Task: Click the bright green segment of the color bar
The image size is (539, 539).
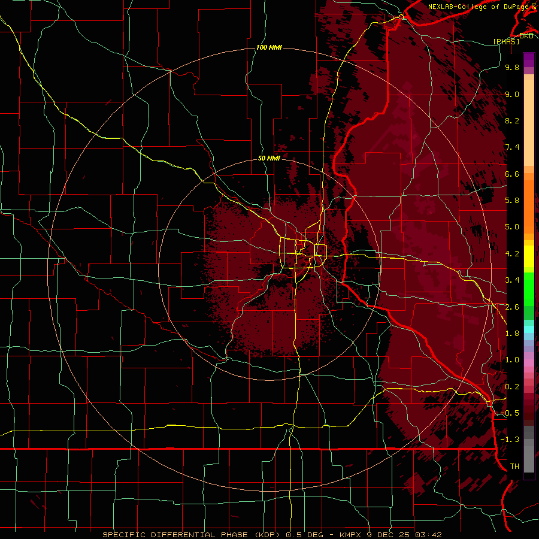Action: click(529, 289)
